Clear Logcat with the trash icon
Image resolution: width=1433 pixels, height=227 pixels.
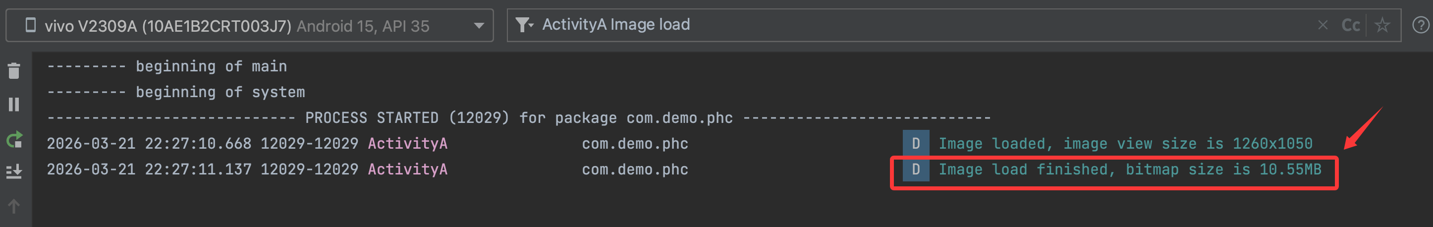coord(14,71)
